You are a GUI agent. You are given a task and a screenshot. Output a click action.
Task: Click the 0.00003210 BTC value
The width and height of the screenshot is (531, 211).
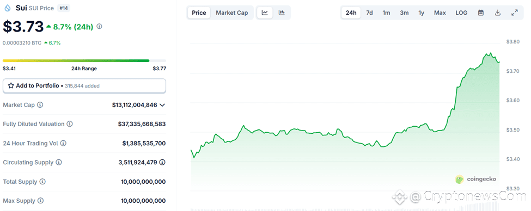click(x=22, y=43)
